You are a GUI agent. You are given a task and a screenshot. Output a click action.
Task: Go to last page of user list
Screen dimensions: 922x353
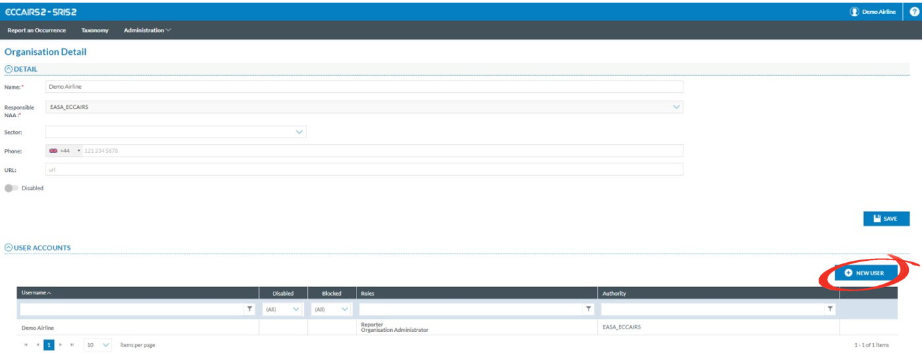[x=72, y=345]
